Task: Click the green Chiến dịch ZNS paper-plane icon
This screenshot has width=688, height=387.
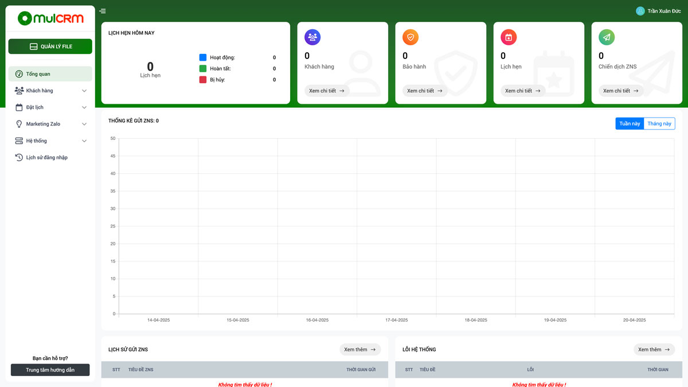Action: (607, 37)
